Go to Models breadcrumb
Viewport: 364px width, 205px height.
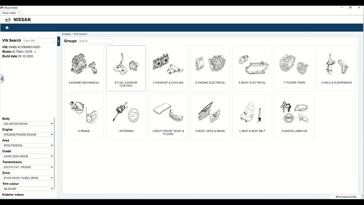point(66,34)
